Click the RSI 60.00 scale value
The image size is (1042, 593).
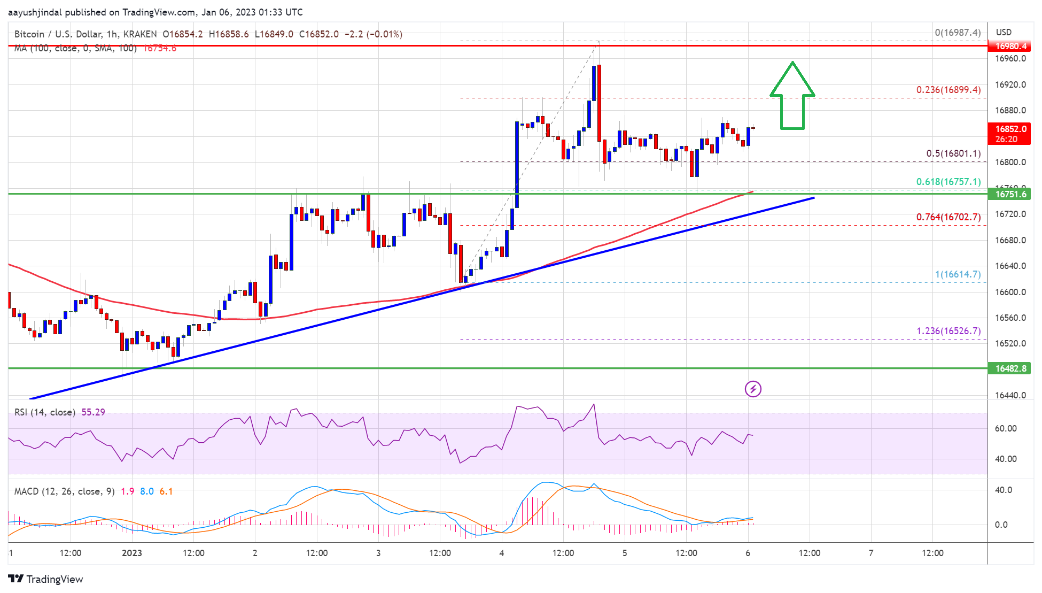[x=1005, y=428]
